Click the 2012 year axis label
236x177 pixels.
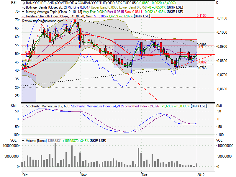[x=201, y=175]
